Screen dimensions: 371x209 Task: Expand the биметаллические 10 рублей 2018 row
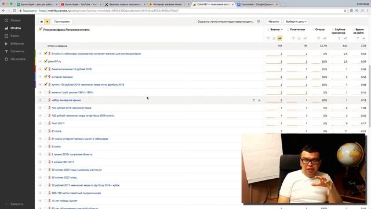[40, 69]
